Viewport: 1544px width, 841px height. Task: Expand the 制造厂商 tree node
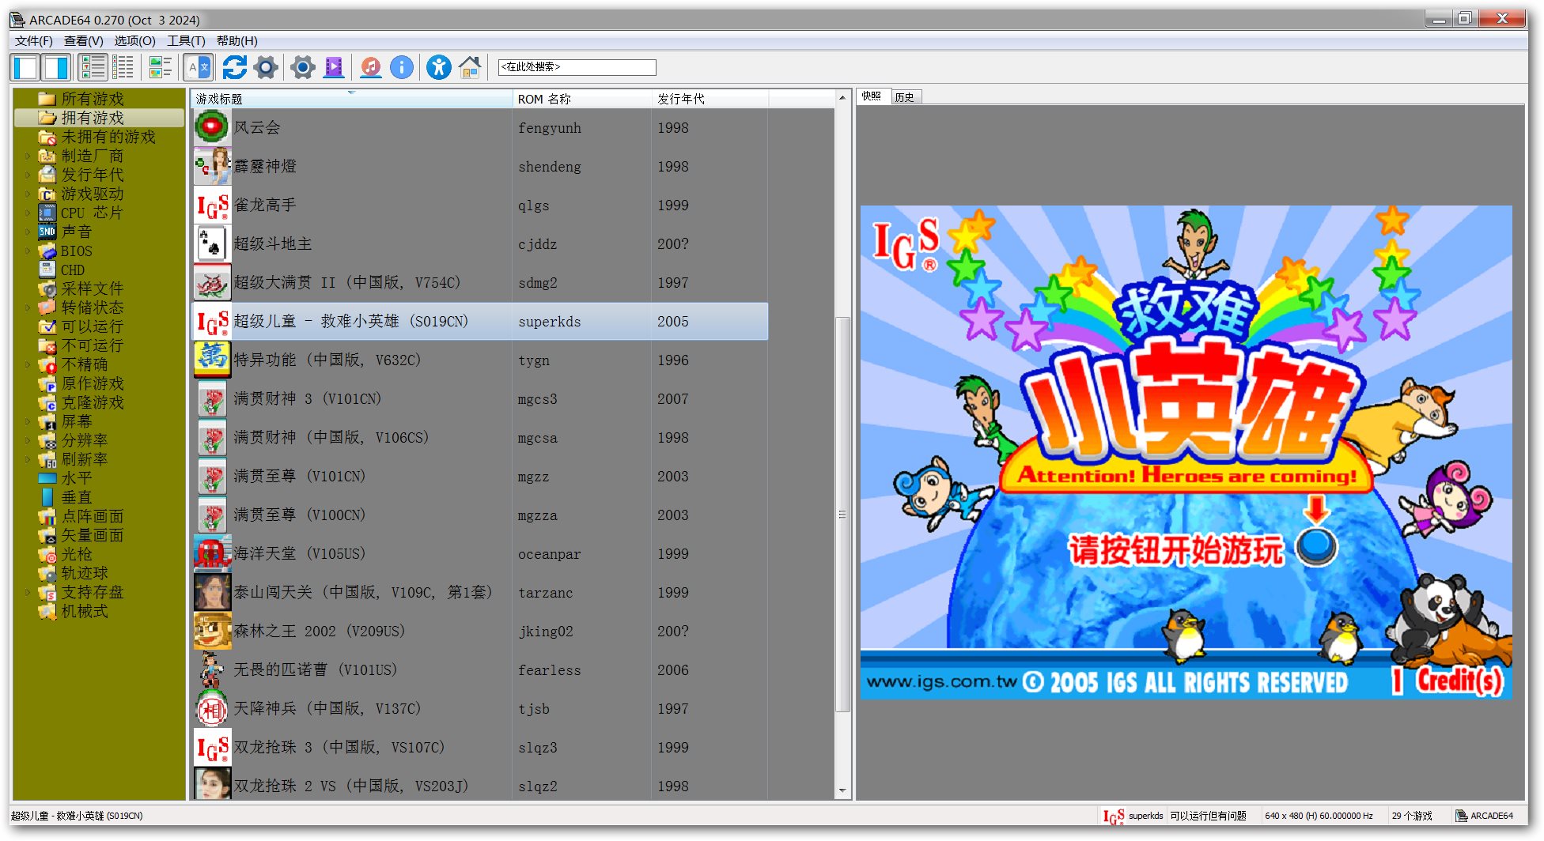pos(28,156)
